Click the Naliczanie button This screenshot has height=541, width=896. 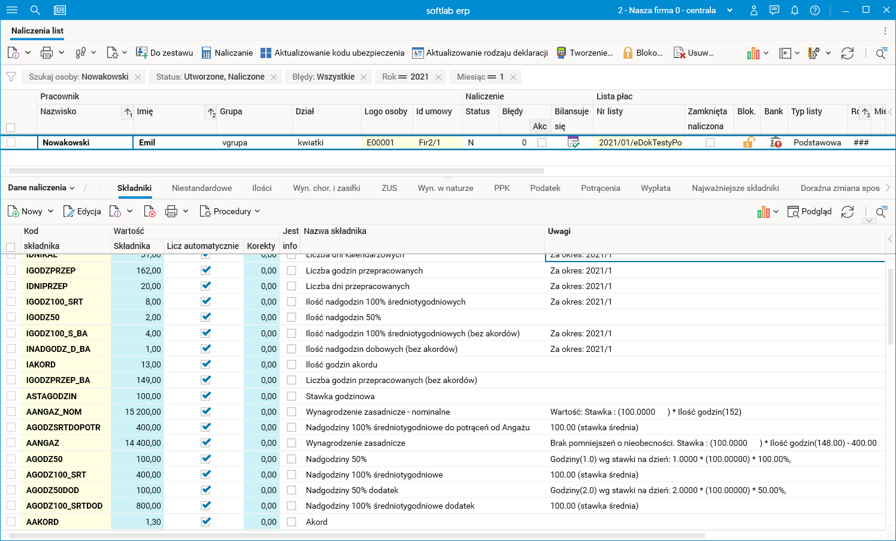click(227, 53)
